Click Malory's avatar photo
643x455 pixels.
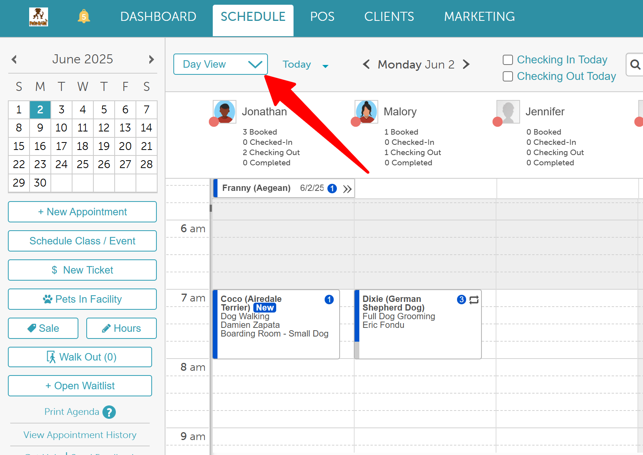366,112
